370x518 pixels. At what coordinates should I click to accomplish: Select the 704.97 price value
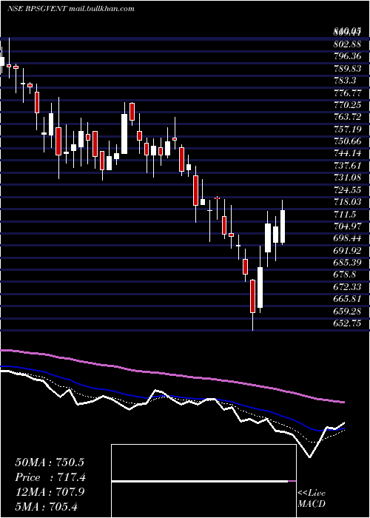click(x=347, y=226)
